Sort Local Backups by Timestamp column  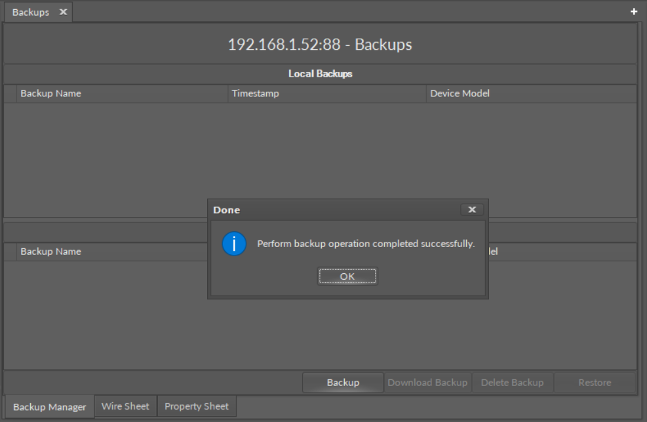(255, 94)
